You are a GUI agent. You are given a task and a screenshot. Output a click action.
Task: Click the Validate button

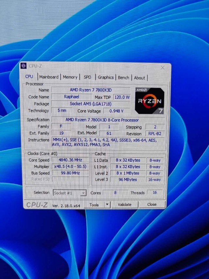124,205
